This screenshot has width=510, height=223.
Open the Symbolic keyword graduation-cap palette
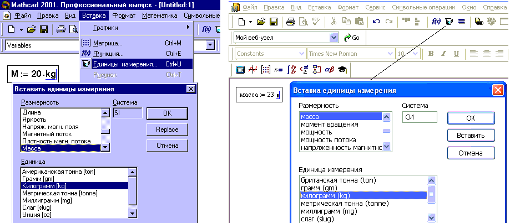342,70
